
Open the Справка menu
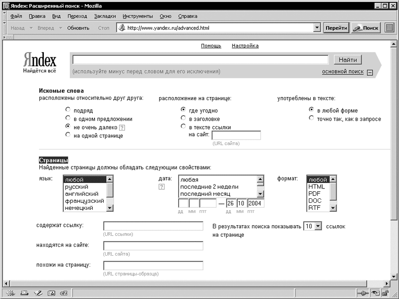point(188,16)
